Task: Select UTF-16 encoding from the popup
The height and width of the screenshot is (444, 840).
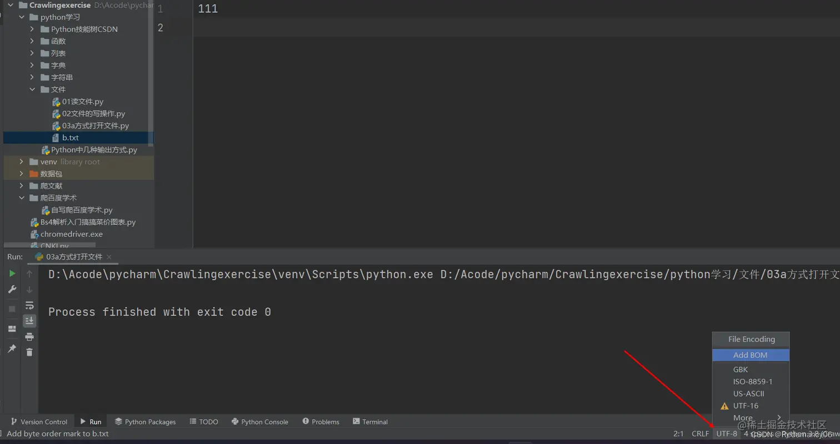Action: click(x=751, y=406)
